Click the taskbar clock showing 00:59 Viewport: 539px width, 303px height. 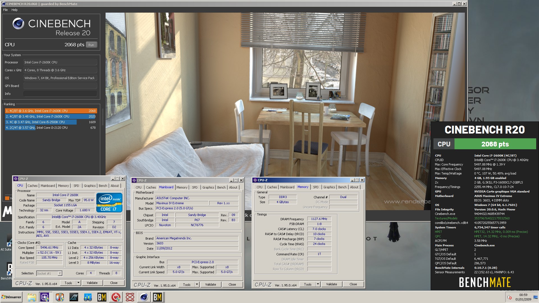523,297
